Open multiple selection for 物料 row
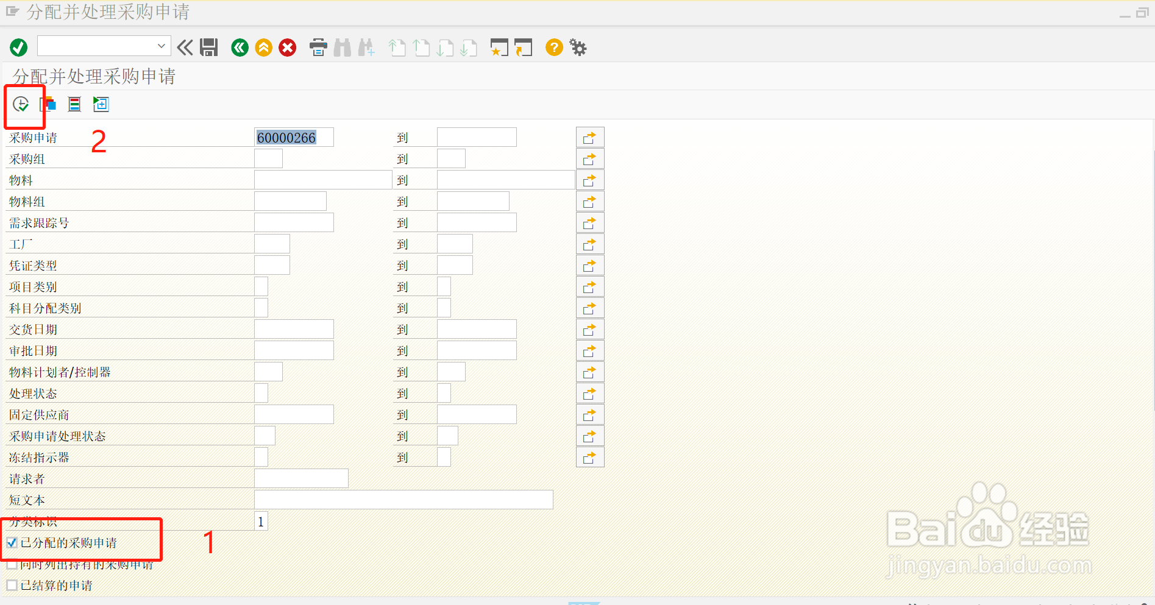 (590, 180)
